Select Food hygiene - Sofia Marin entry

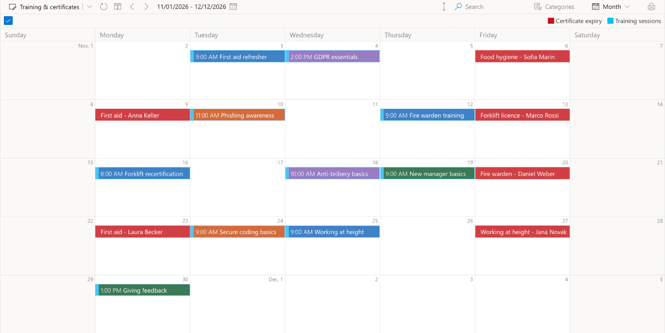[x=522, y=56]
